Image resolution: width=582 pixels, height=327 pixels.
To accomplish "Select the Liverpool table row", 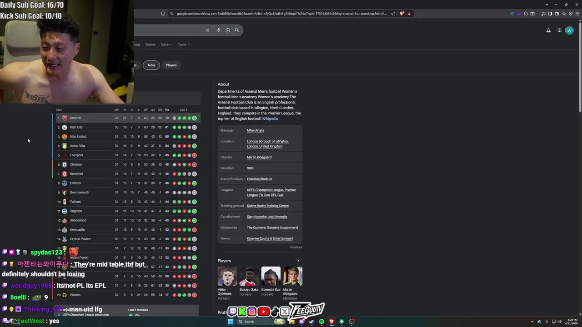I will pyautogui.click(x=127, y=155).
